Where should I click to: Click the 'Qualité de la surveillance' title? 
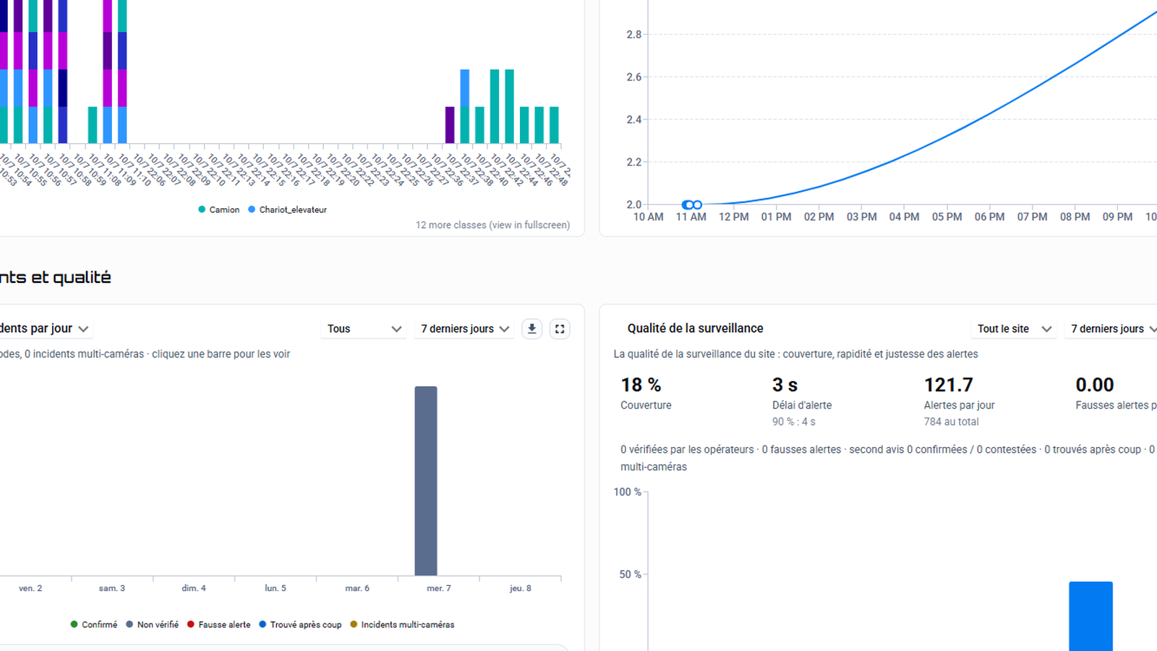[695, 328]
